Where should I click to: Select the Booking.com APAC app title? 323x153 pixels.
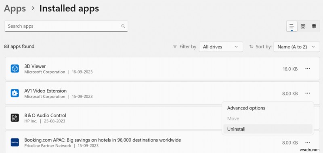tap(103, 140)
